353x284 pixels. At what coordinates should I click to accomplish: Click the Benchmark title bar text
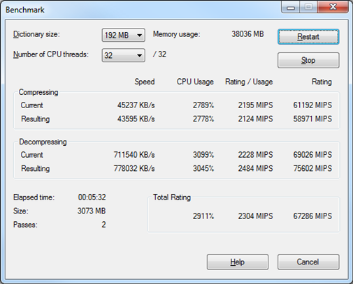pos(25,10)
